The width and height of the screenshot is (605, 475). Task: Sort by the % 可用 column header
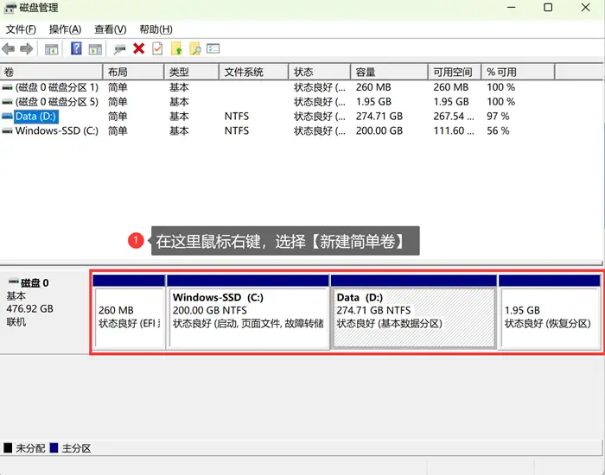pyautogui.click(x=518, y=72)
